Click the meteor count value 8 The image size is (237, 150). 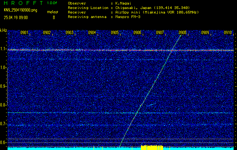pos(54,18)
